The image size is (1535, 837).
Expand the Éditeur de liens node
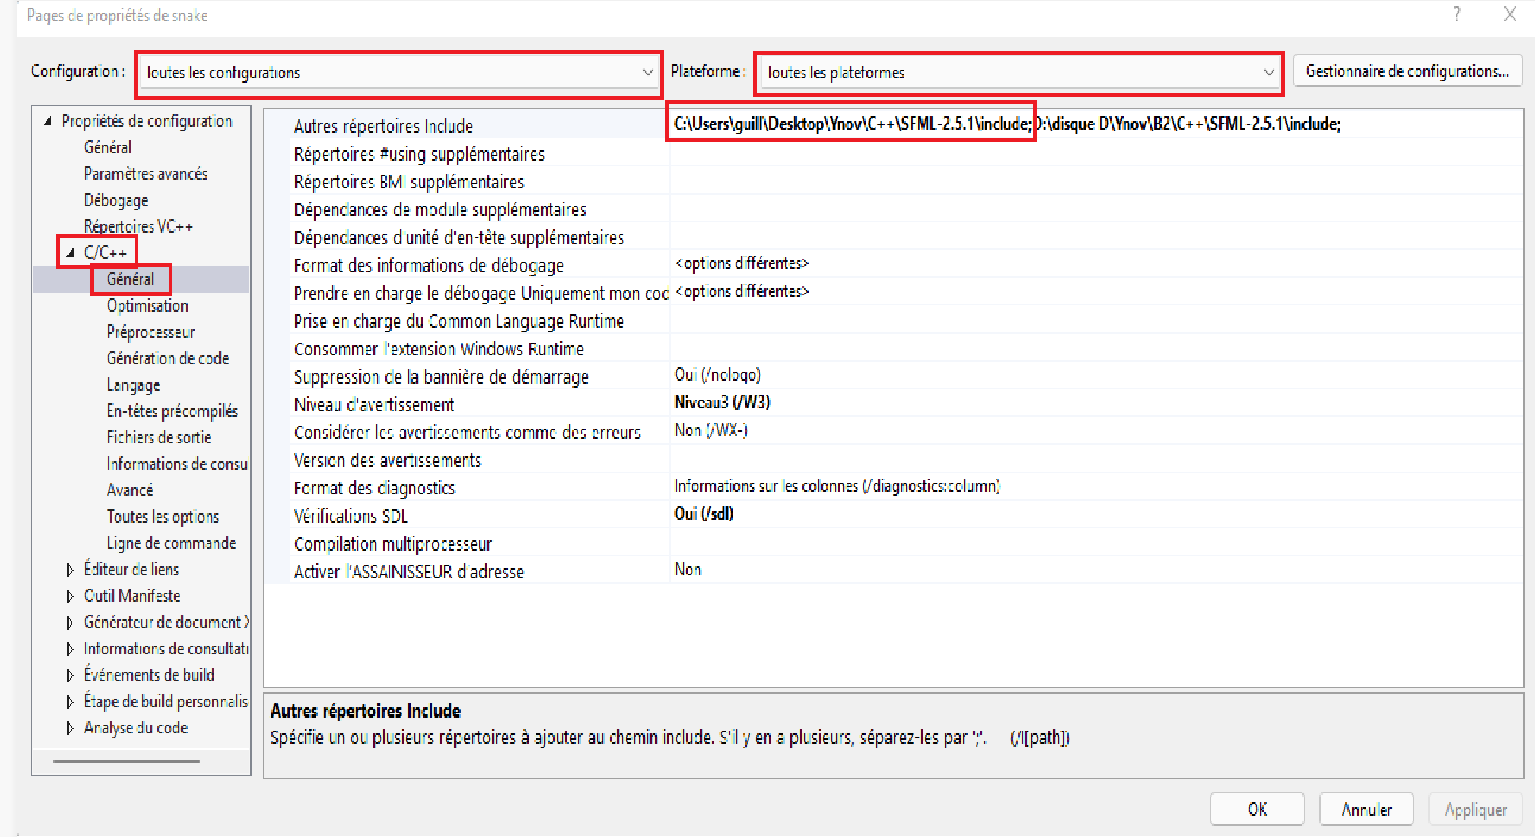pyautogui.click(x=70, y=569)
